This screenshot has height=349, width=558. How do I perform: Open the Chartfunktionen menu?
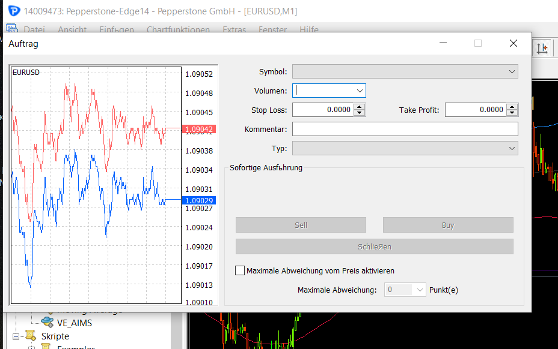179,29
